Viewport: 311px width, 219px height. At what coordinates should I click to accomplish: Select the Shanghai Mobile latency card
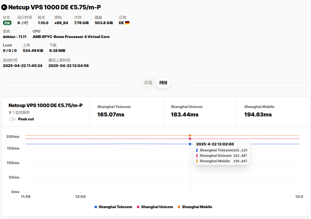(x=273, y=111)
